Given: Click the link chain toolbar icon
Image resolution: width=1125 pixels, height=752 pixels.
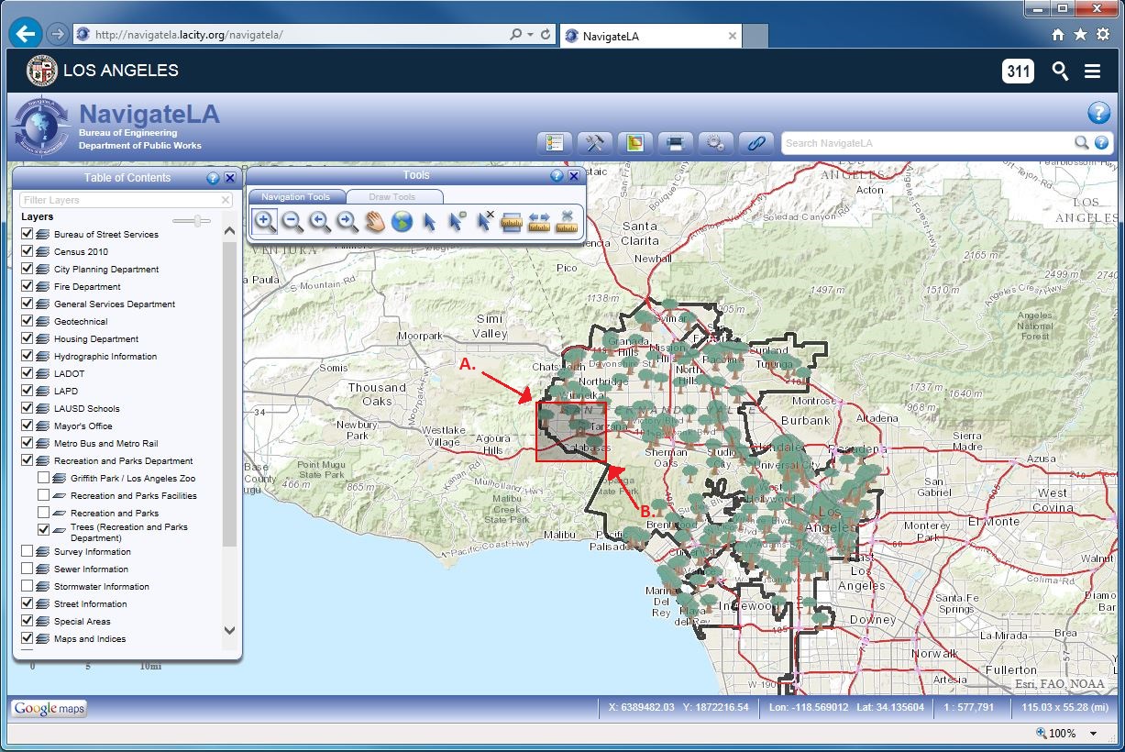Looking at the screenshot, I should tap(756, 143).
